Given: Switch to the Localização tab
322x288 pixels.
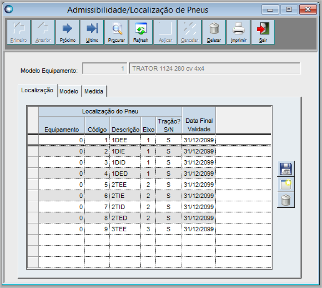Looking at the screenshot, I should (x=37, y=90).
